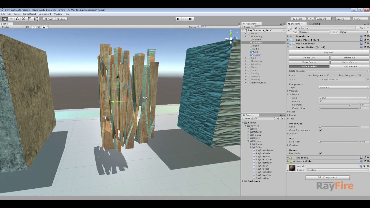Adjust the Strength slider

[x=339, y=105]
